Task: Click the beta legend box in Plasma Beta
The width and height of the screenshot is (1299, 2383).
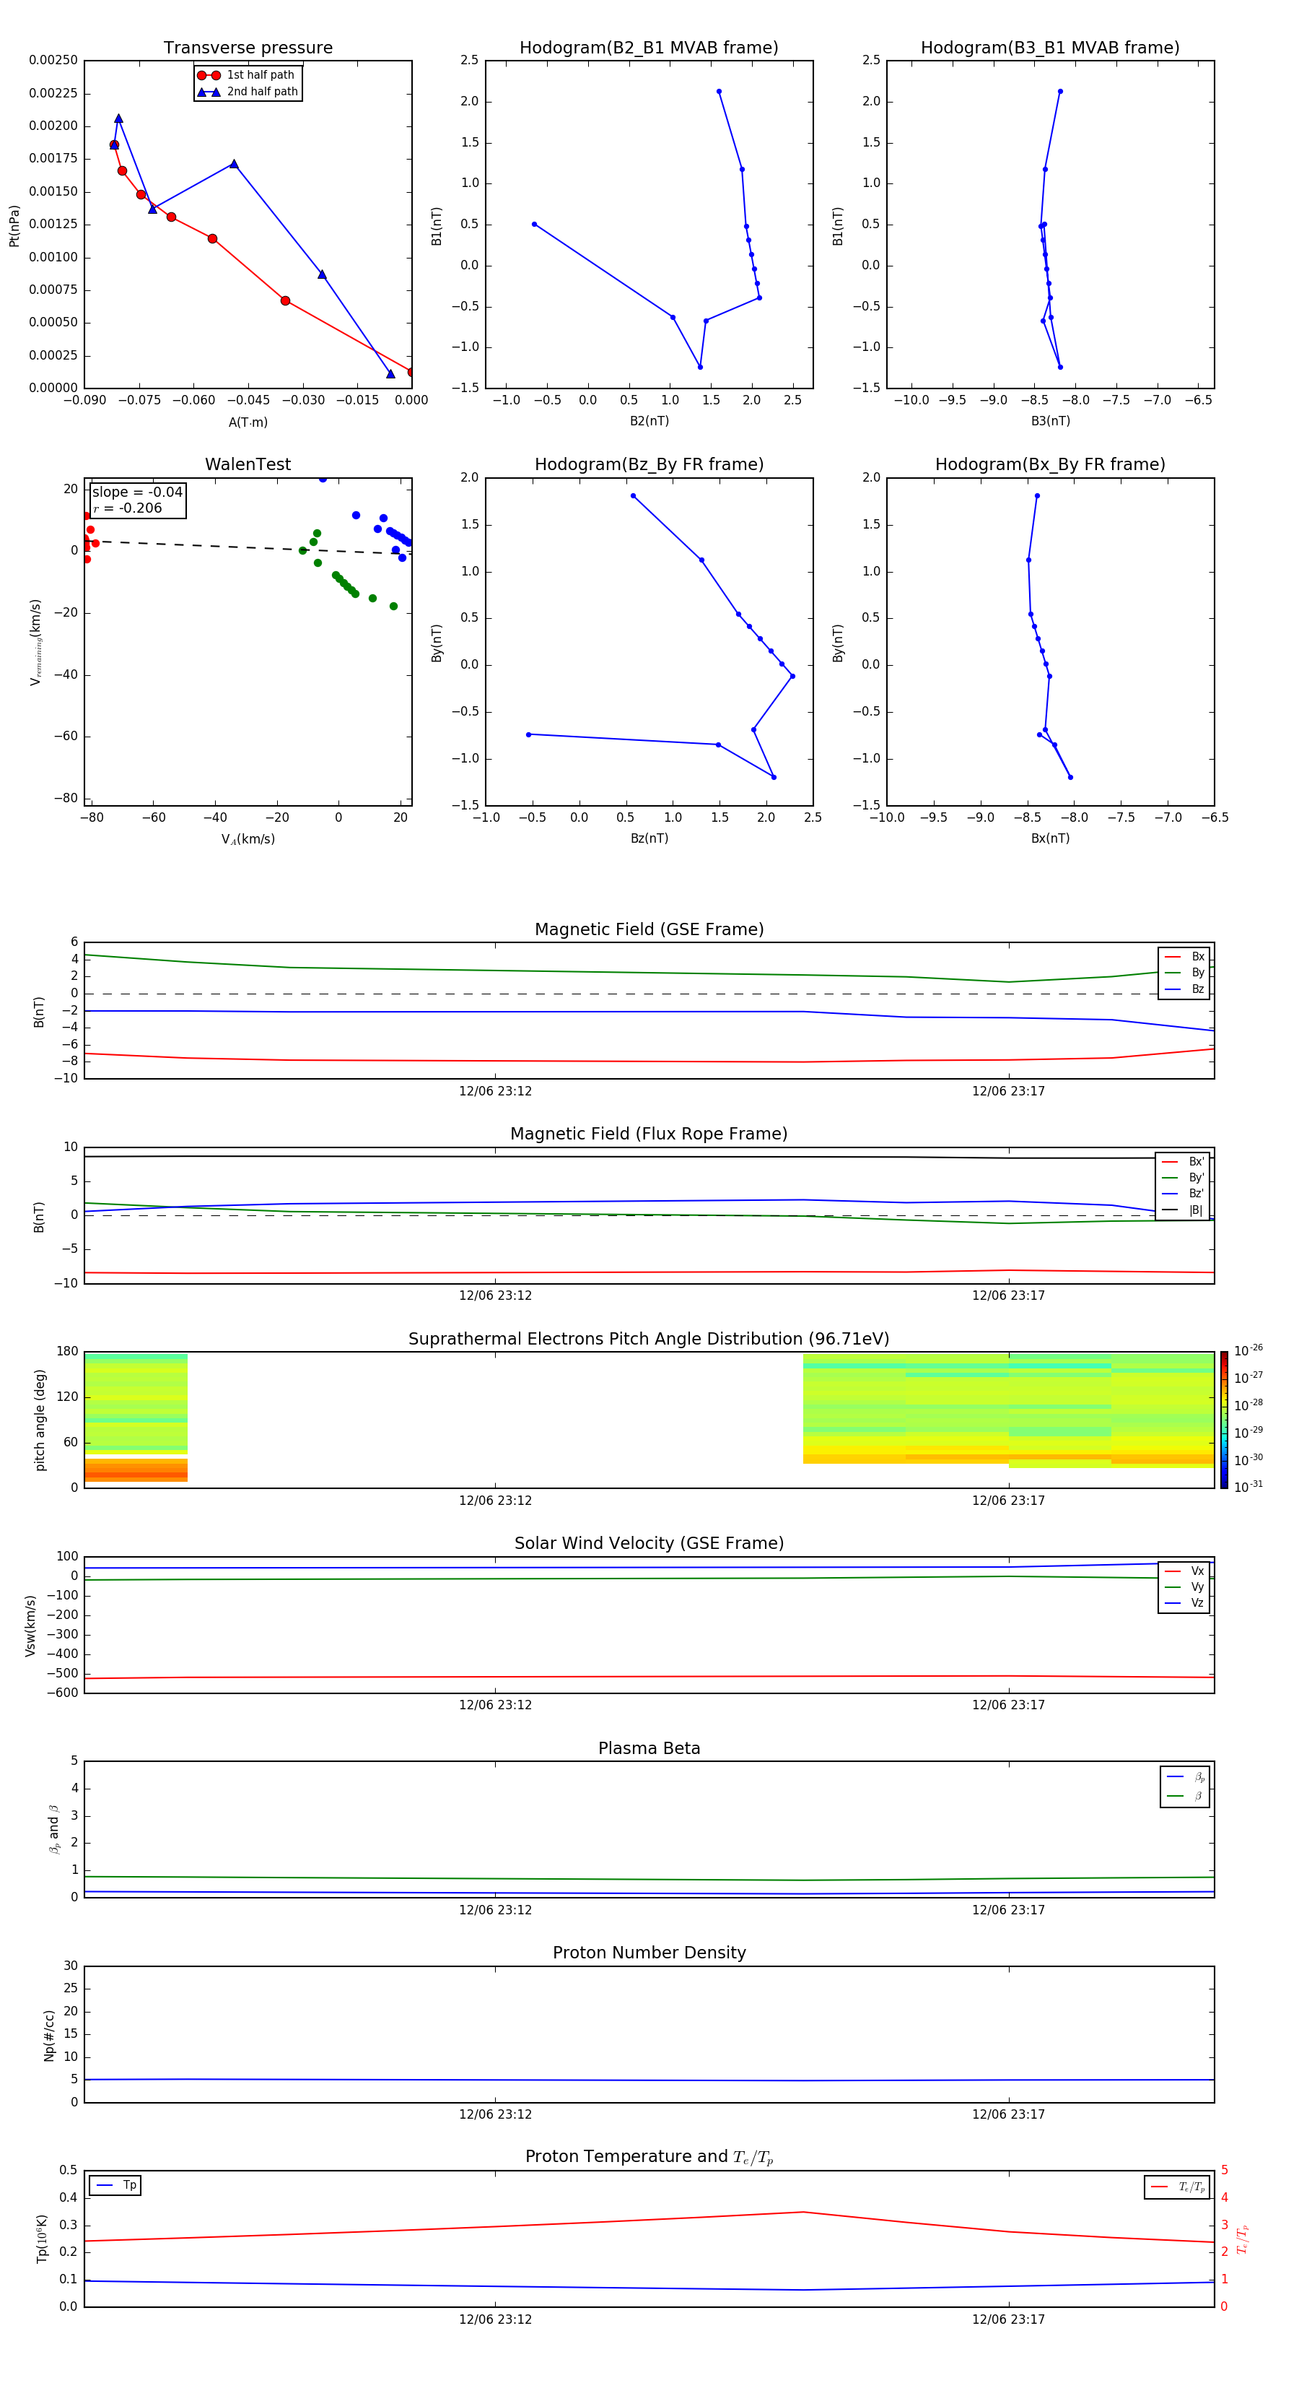Action: (1184, 1787)
